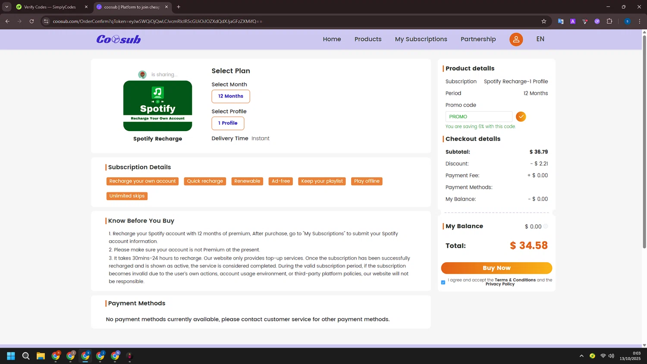Open the volume tray icon
The height and width of the screenshot is (364, 647).
point(611,356)
